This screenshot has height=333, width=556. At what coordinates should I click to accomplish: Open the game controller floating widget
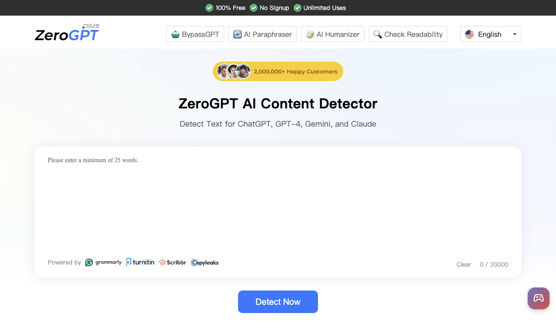tap(539, 298)
